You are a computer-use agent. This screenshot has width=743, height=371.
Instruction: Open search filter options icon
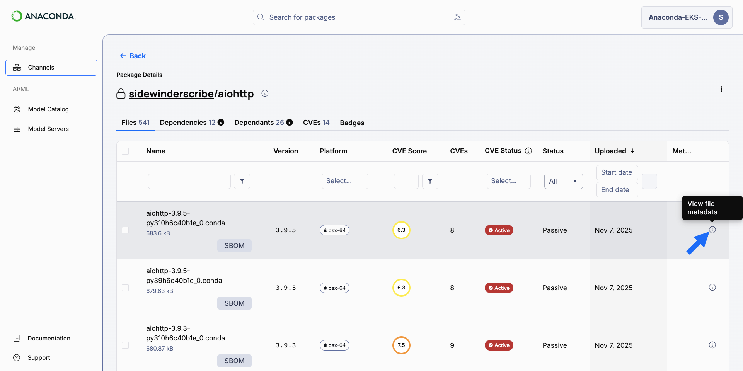(x=457, y=17)
